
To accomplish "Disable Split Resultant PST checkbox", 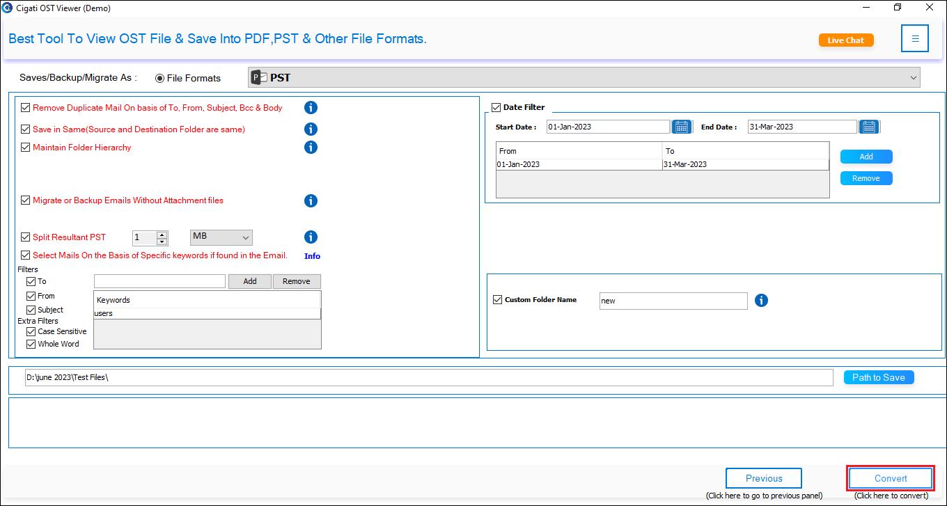I will [26, 237].
